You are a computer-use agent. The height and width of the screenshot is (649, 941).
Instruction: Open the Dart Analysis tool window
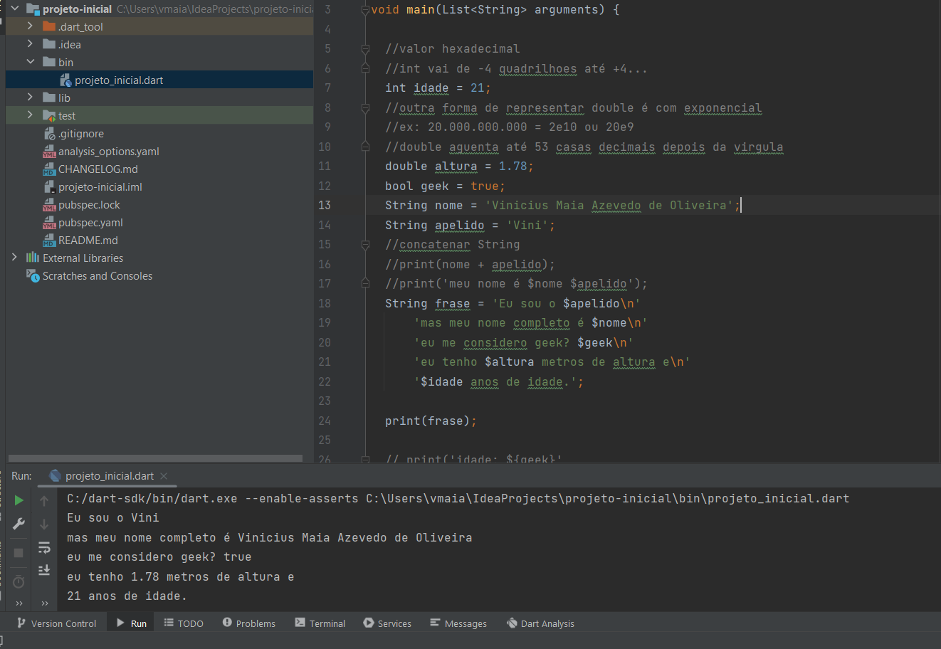pos(541,623)
